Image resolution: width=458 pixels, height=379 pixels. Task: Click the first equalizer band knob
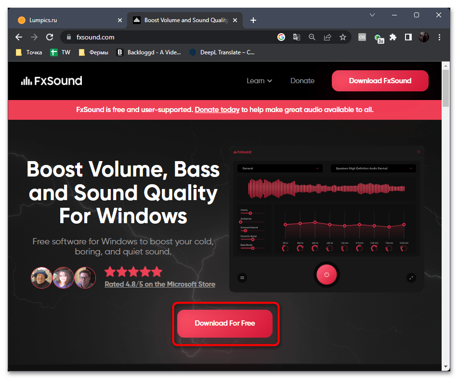pyautogui.click(x=285, y=249)
